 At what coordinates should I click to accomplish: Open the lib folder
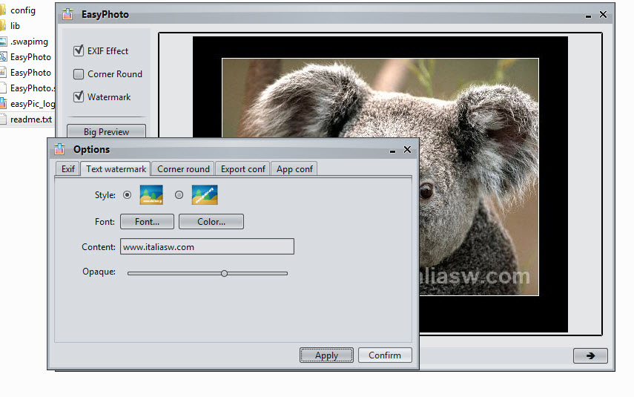coord(15,26)
